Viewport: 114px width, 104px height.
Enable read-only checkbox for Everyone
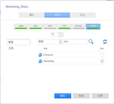pyautogui.click(x=102, y=55)
